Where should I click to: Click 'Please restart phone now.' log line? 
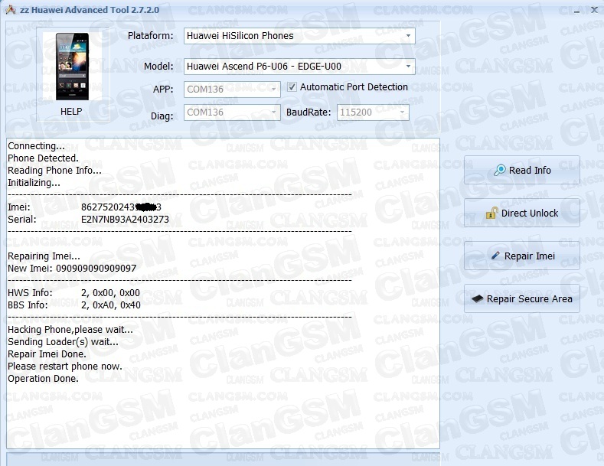click(65, 367)
